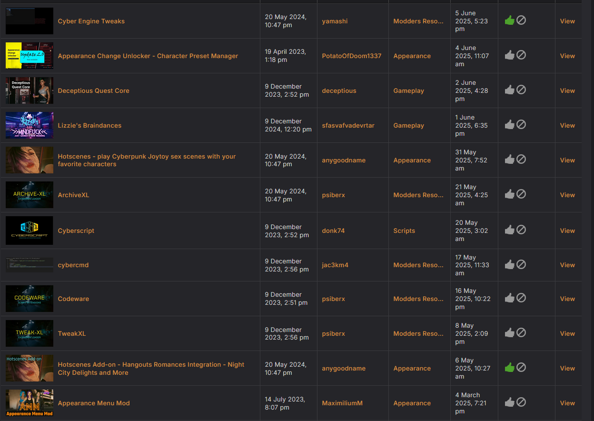Click the circle-slash icon in Hotscenes Joytoy row

tap(521, 159)
